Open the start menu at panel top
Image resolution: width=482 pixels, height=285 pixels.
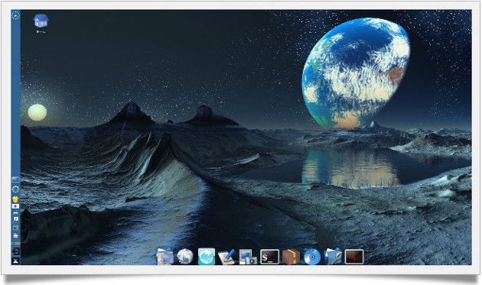15,15
